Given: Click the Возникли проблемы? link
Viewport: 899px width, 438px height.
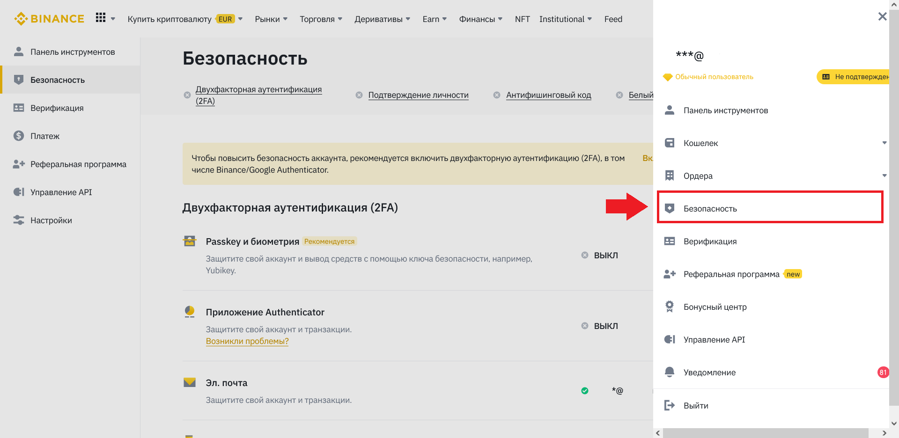Looking at the screenshot, I should (x=247, y=341).
